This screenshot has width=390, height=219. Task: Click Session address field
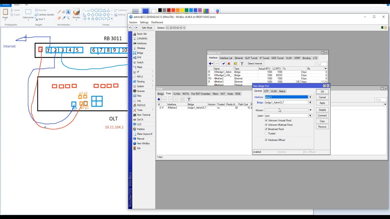tap(175, 28)
